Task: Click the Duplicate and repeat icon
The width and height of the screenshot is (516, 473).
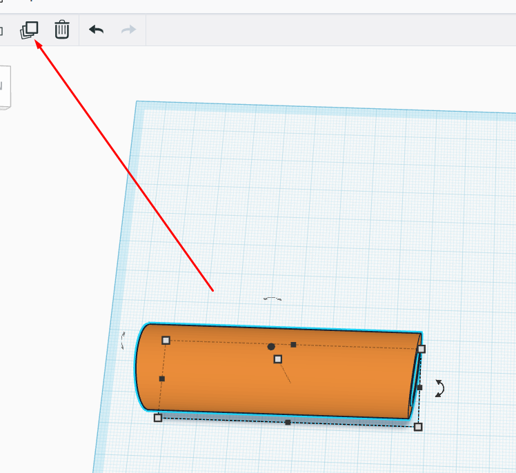Action: click(x=29, y=30)
